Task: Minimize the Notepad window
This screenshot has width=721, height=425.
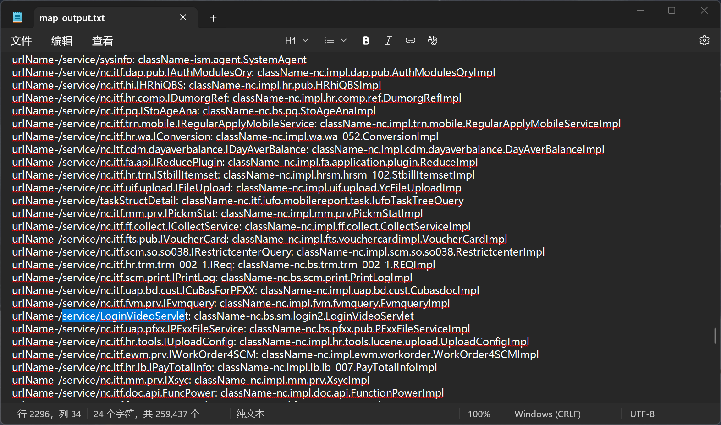Action: coord(640,11)
